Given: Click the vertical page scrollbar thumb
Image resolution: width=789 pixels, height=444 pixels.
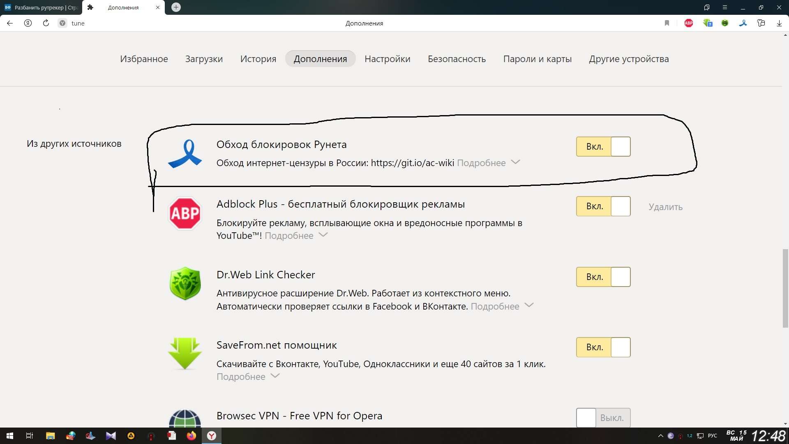Looking at the screenshot, I should [785, 288].
